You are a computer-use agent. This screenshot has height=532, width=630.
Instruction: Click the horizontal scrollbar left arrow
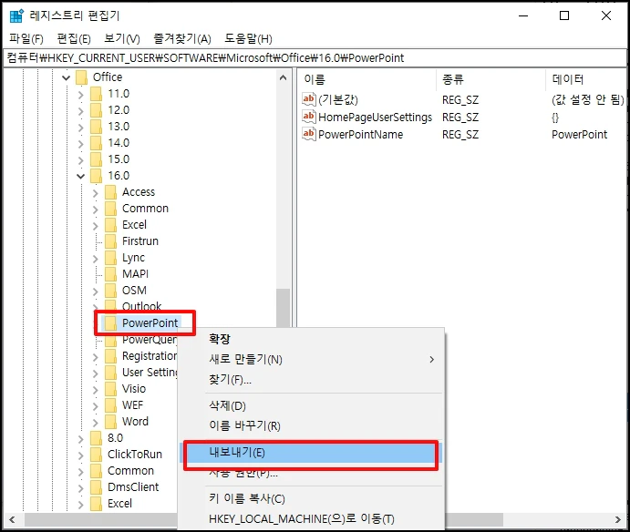12,519
